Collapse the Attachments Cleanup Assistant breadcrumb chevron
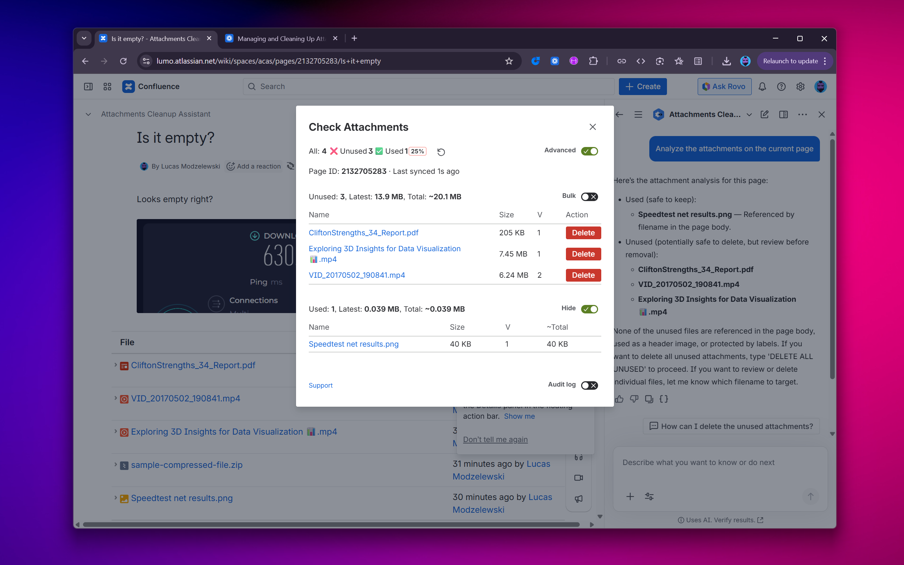 coord(88,114)
